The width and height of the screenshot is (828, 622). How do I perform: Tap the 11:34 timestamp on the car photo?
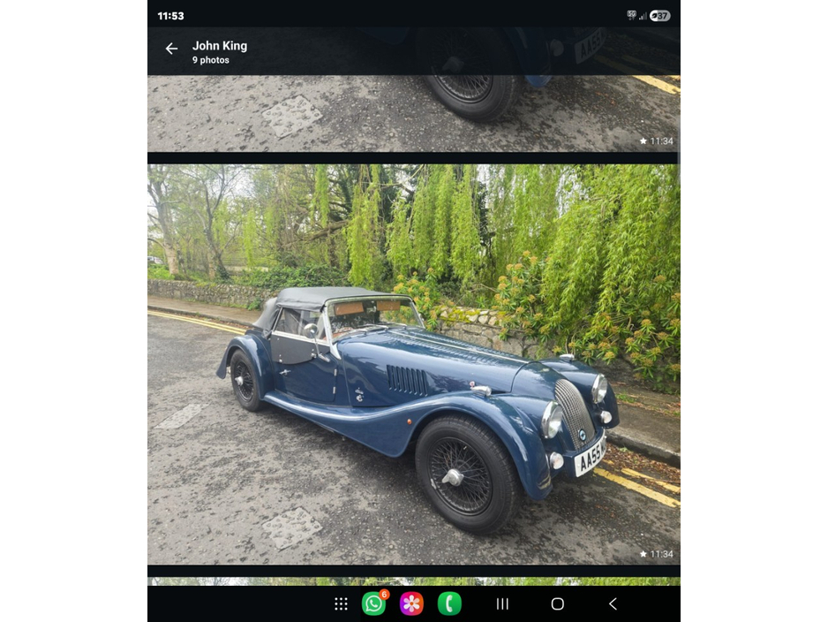662,555
